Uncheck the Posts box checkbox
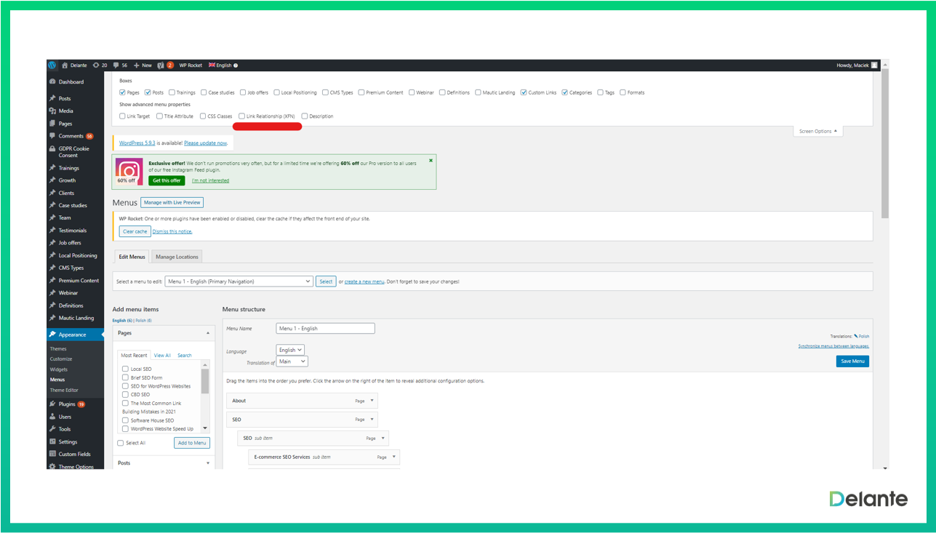This screenshot has width=936, height=533. pyautogui.click(x=148, y=92)
